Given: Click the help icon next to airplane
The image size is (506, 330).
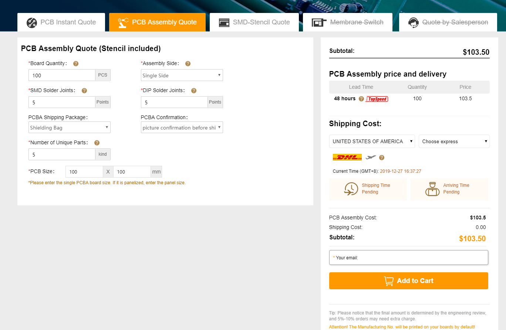Looking at the screenshot, I should point(382,158).
